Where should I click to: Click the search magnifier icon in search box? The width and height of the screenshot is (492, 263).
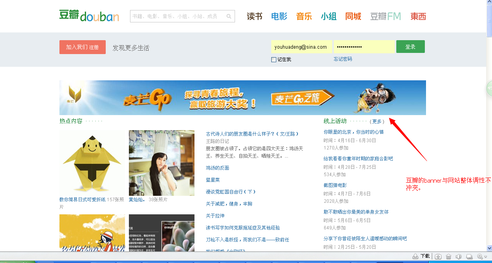(x=229, y=17)
